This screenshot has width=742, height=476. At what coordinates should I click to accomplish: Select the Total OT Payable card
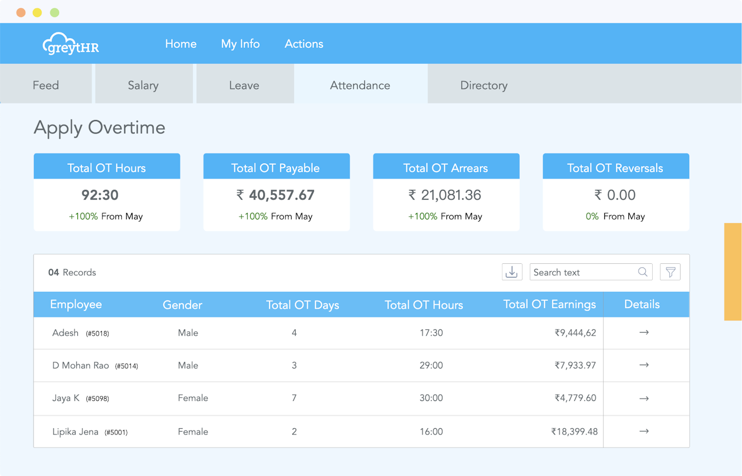276,192
